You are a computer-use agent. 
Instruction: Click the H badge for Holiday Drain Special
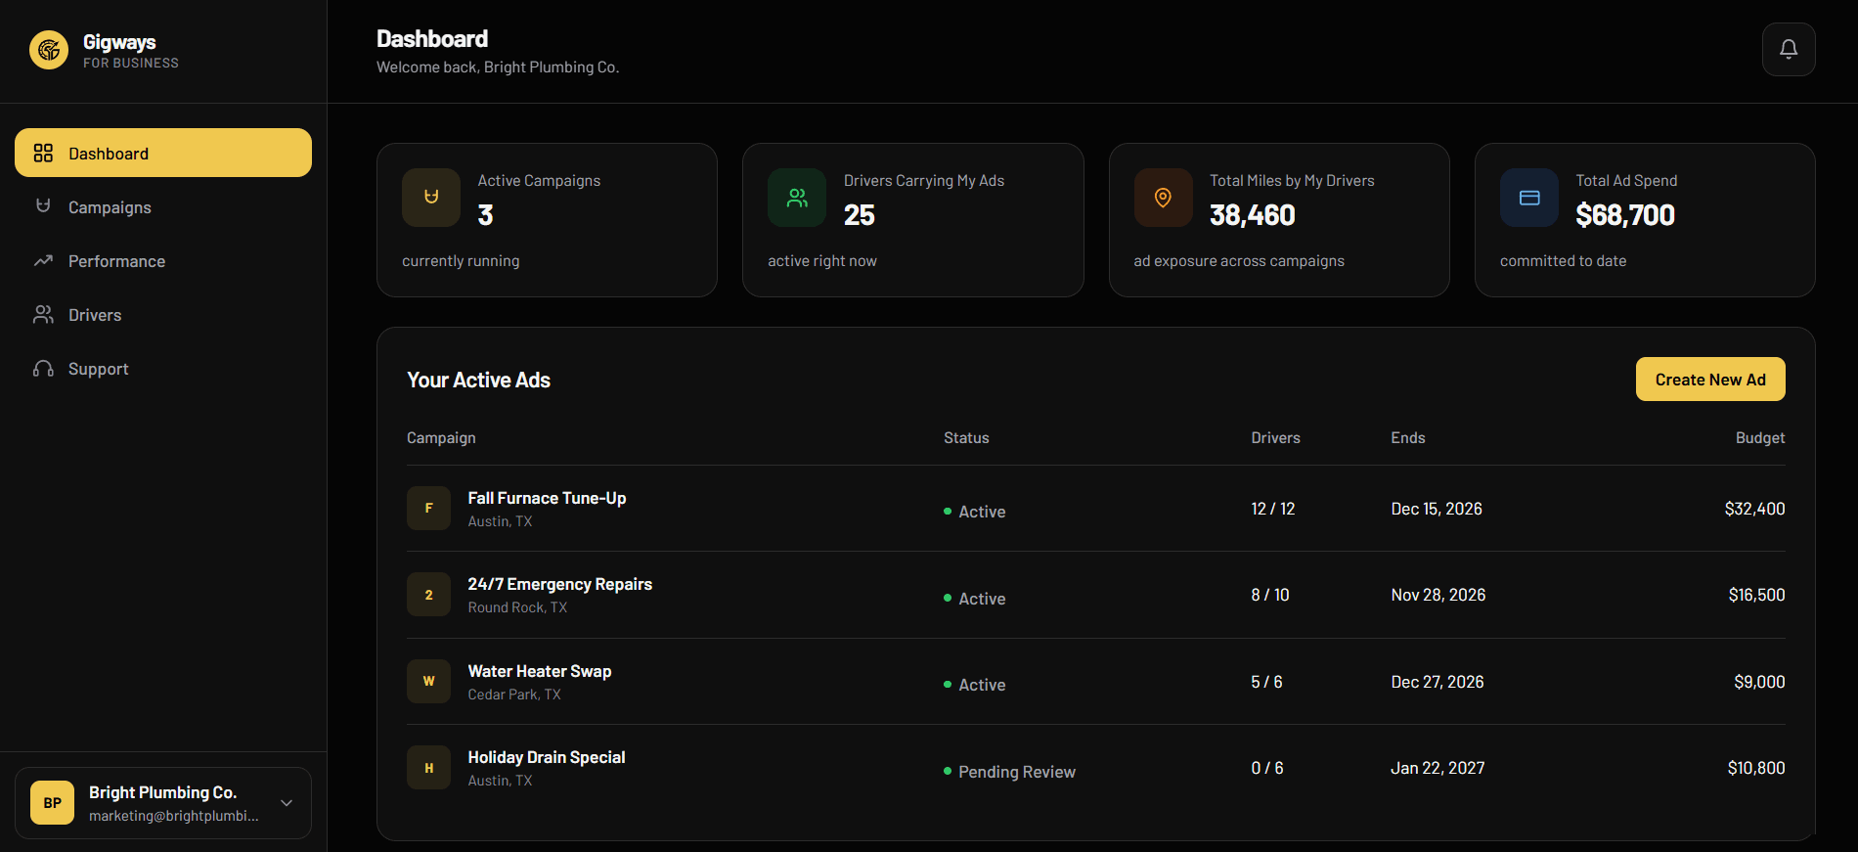[x=428, y=768]
